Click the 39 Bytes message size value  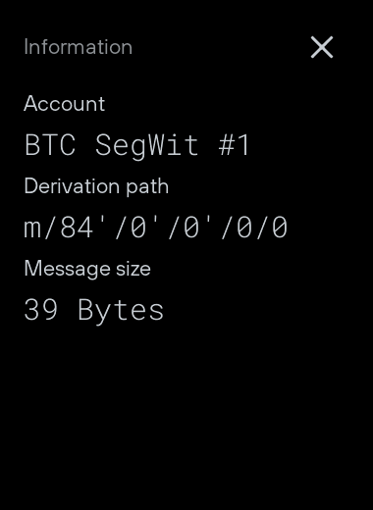pyautogui.click(x=94, y=311)
